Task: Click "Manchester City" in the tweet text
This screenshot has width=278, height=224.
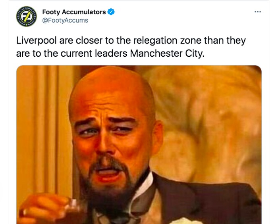Action: pos(169,53)
